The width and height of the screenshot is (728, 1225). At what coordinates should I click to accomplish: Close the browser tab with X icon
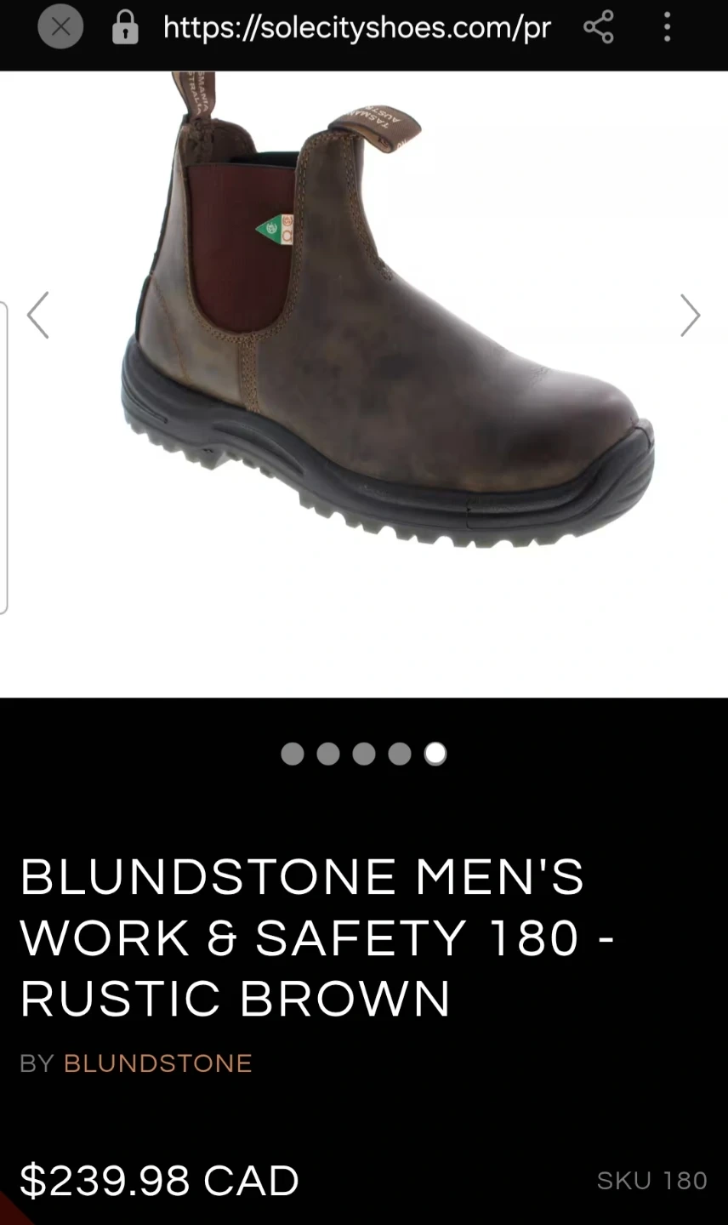[x=60, y=27]
